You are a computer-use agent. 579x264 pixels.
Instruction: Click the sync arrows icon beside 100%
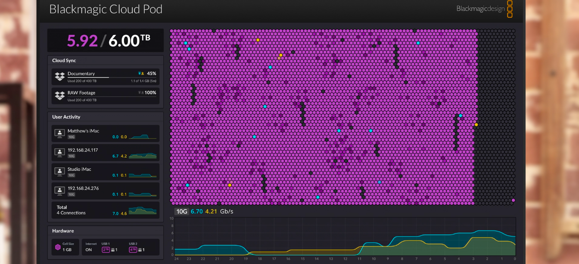(x=141, y=93)
